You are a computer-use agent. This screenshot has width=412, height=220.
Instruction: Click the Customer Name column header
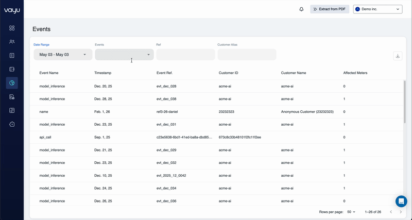tap(294, 73)
